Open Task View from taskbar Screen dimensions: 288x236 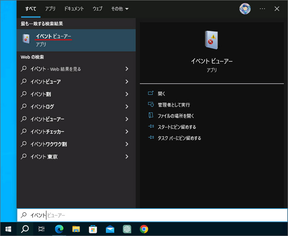pyautogui.click(x=41, y=229)
